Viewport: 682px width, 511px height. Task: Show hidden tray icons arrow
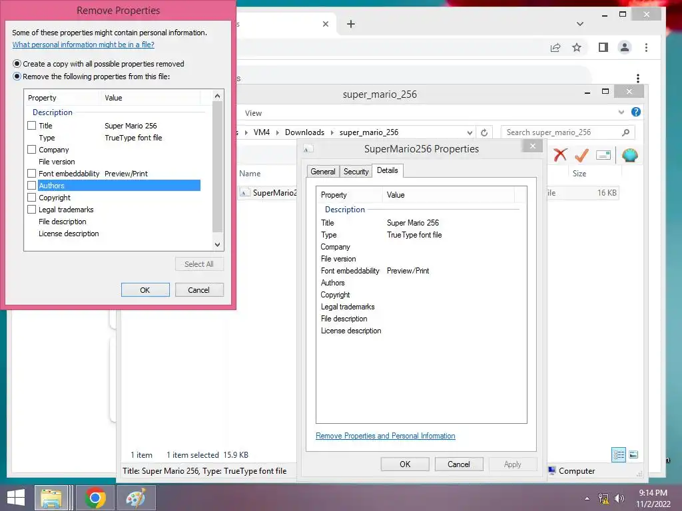pyautogui.click(x=587, y=498)
